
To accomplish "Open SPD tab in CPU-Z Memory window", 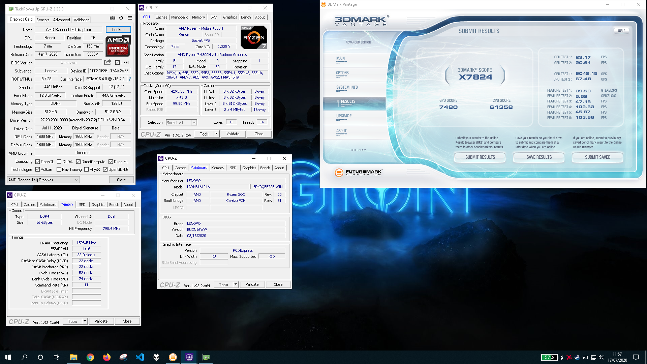I will (x=82, y=205).
